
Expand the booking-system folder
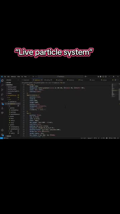click(12, 89)
